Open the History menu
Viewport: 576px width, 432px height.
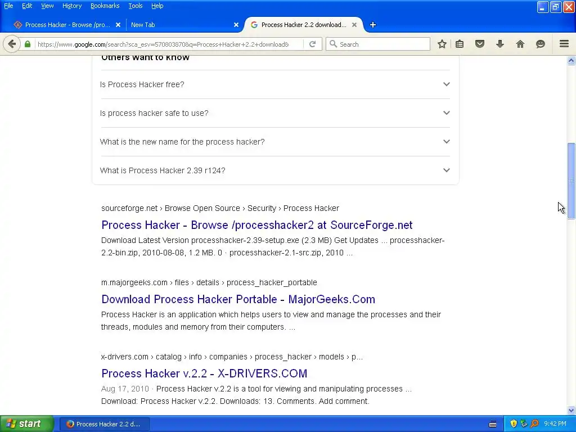point(71,6)
